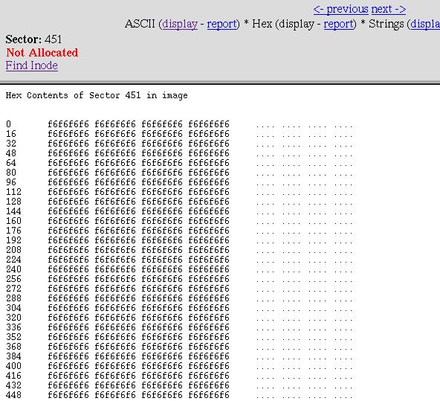Open the Strings display link
The width and height of the screenshot is (440, 401).
[425, 24]
